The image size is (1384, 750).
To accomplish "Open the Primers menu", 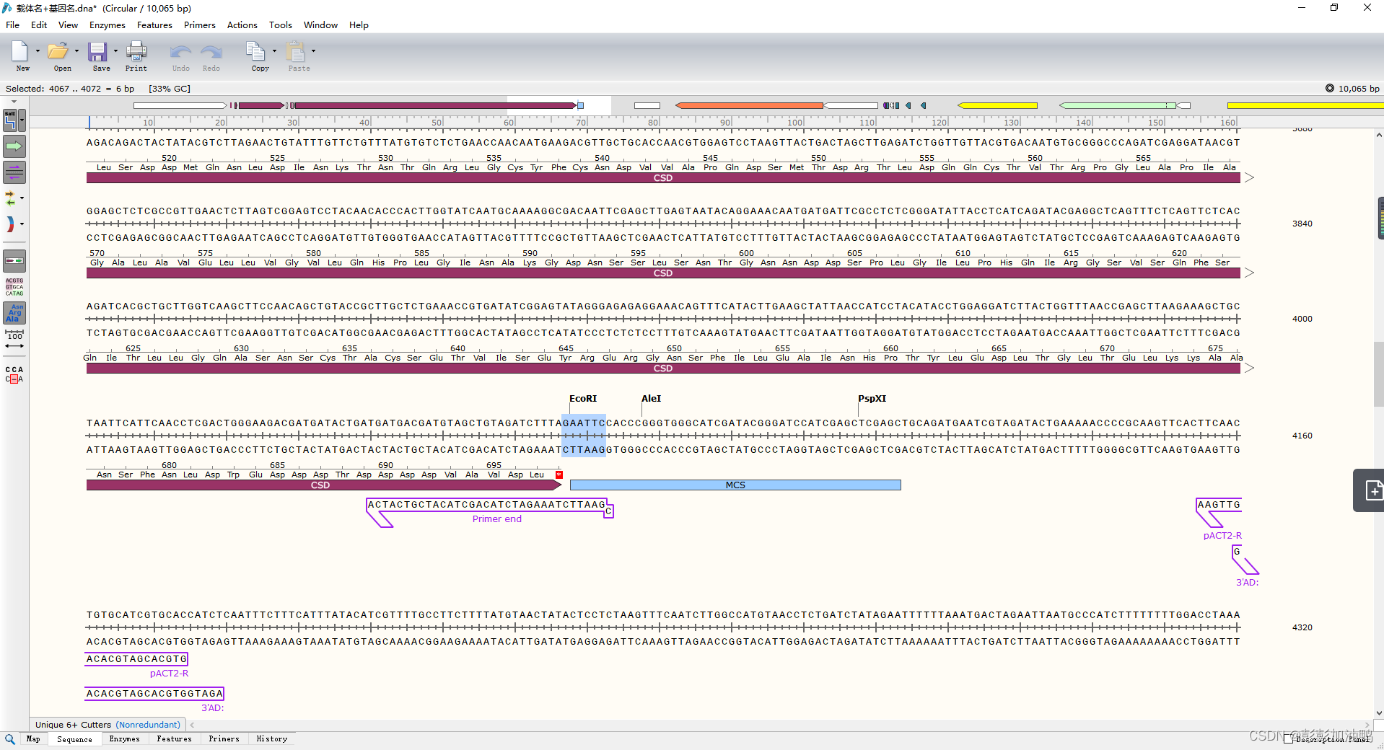I will tap(200, 25).
